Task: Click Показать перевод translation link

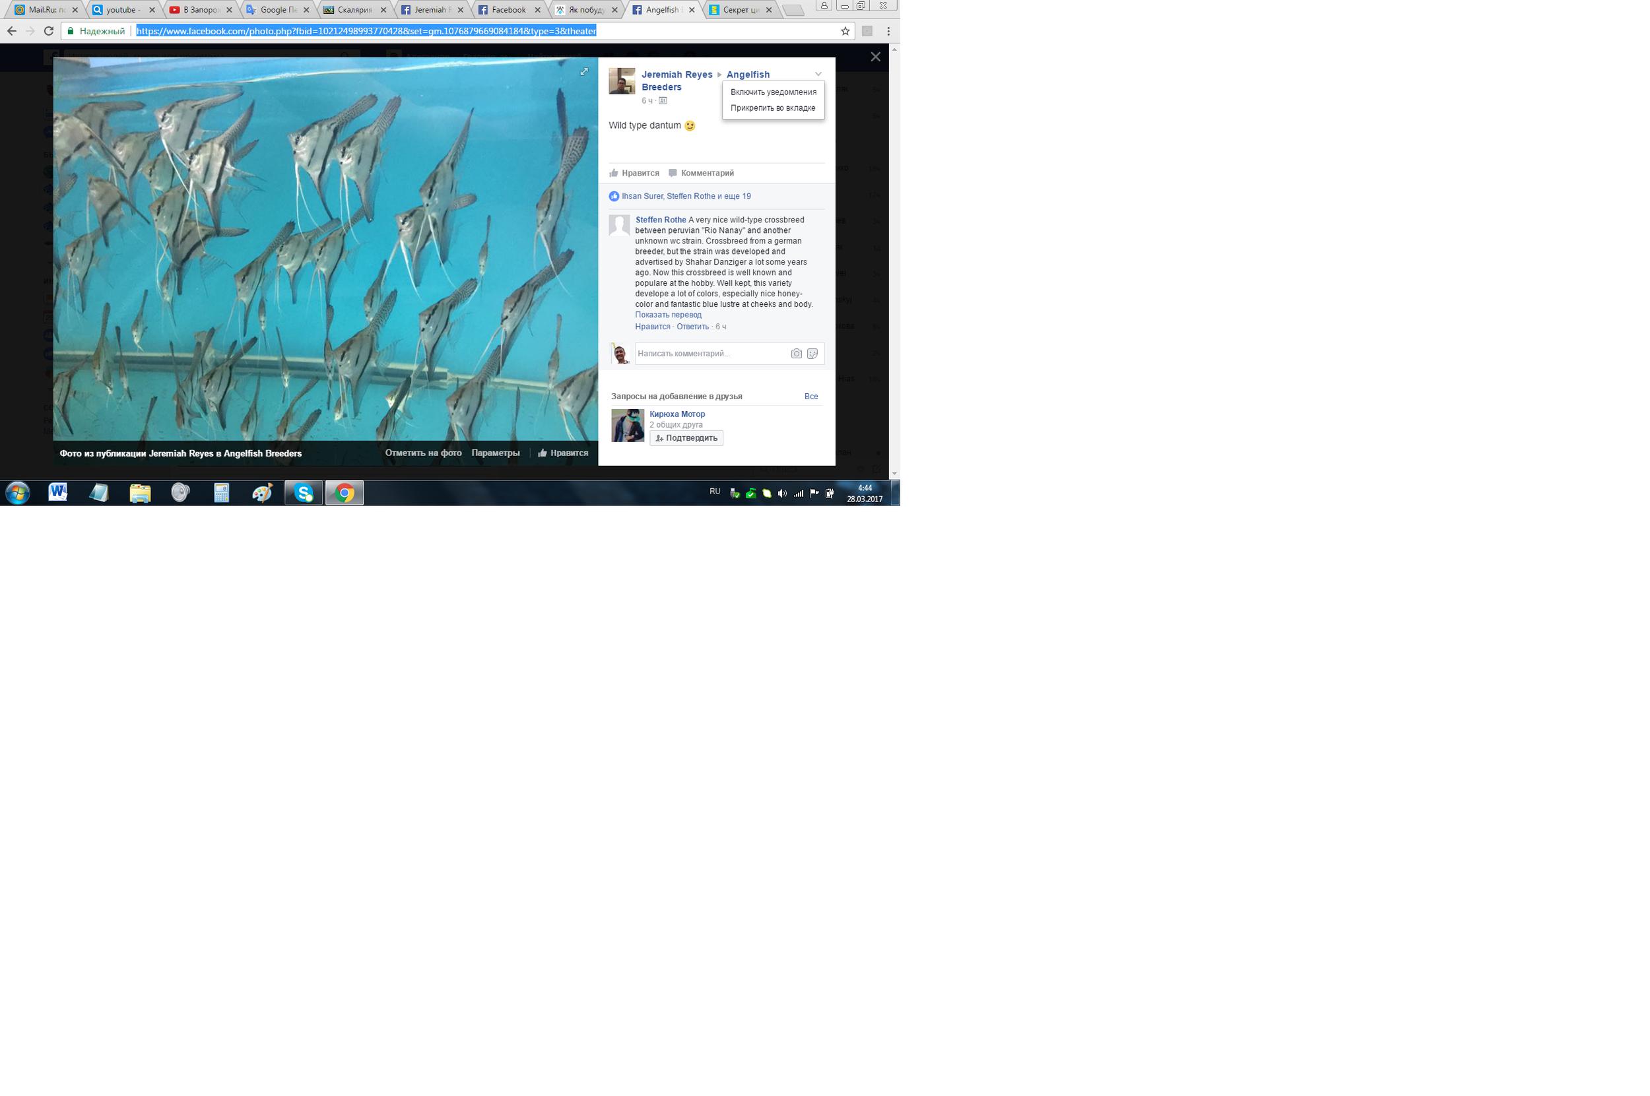Action: point(668,315)
